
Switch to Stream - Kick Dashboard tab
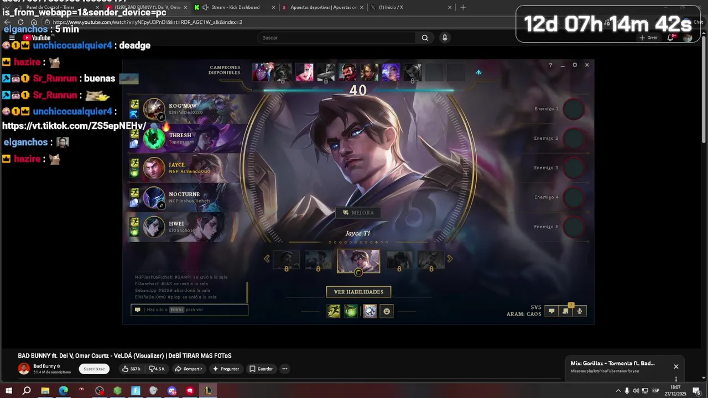[x=235, y=7]
